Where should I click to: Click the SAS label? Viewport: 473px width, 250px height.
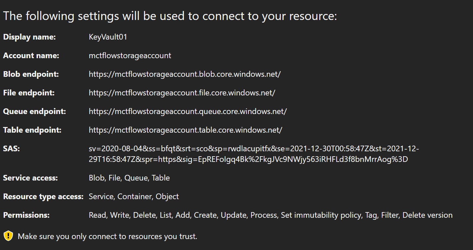click(12, 149)
